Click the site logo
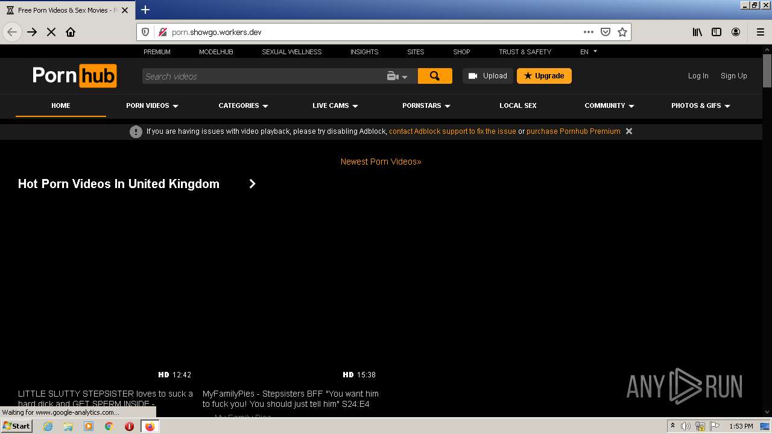This screenshot has width=772, height=434. coord(74,76)
